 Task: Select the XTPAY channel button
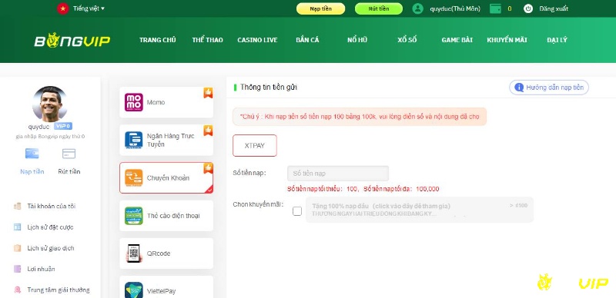[255, 145]
